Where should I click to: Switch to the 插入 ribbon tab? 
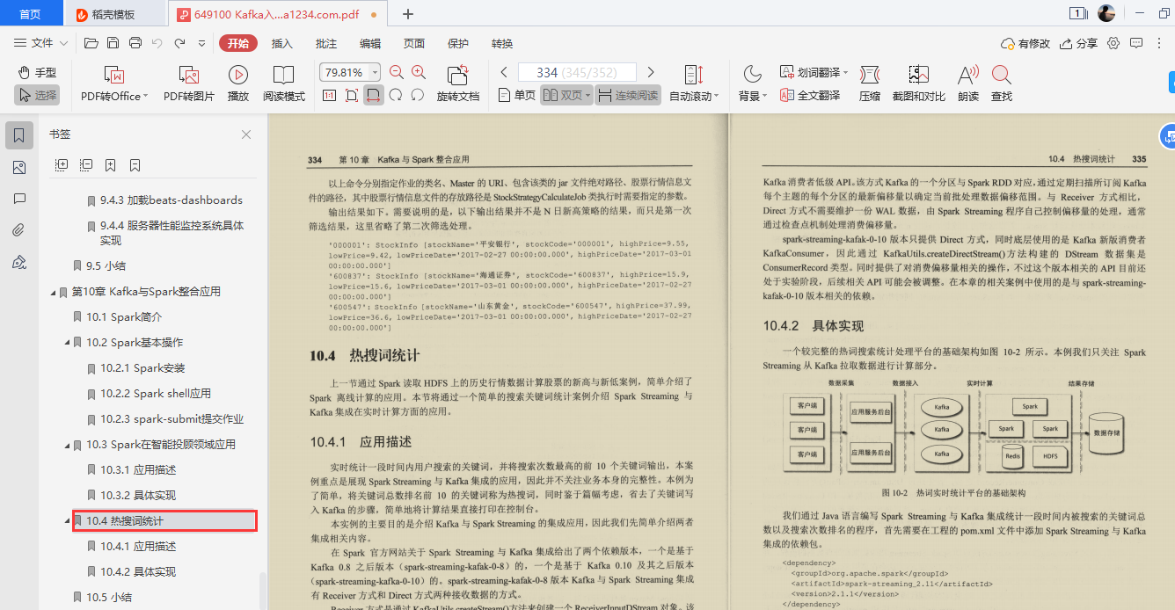tap(281, 42)
